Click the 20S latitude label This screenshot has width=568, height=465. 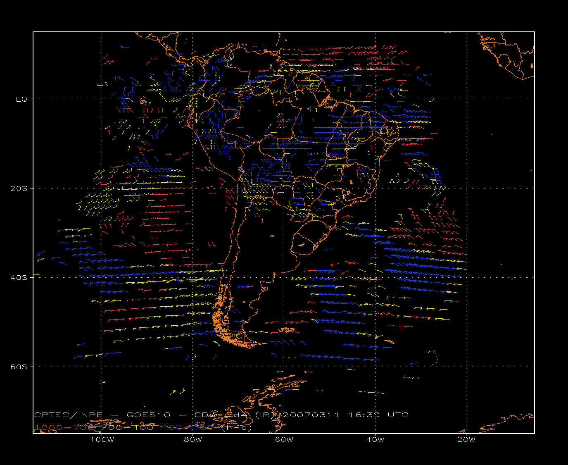pyautogui.click(x=19, y=188)
